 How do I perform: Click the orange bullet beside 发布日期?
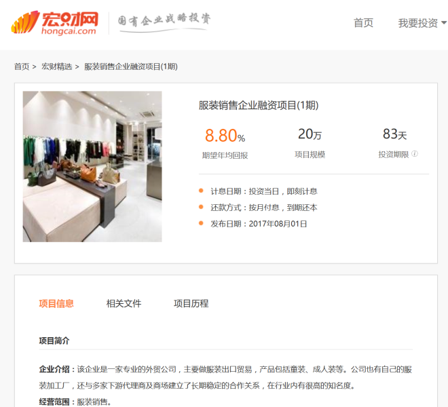point(201,223)
